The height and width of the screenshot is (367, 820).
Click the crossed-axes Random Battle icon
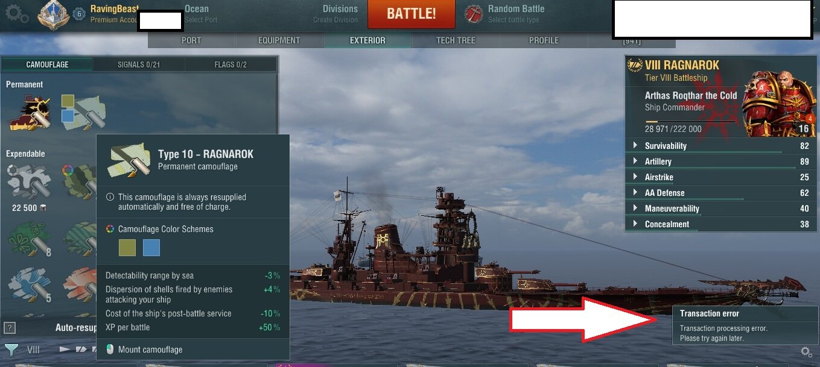tap(473, 14)
